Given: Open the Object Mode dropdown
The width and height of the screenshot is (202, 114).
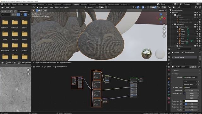Looking at the screenshot, I should (43, 7).
